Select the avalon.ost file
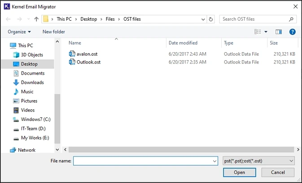302x183 pixels. click(87, 54)
